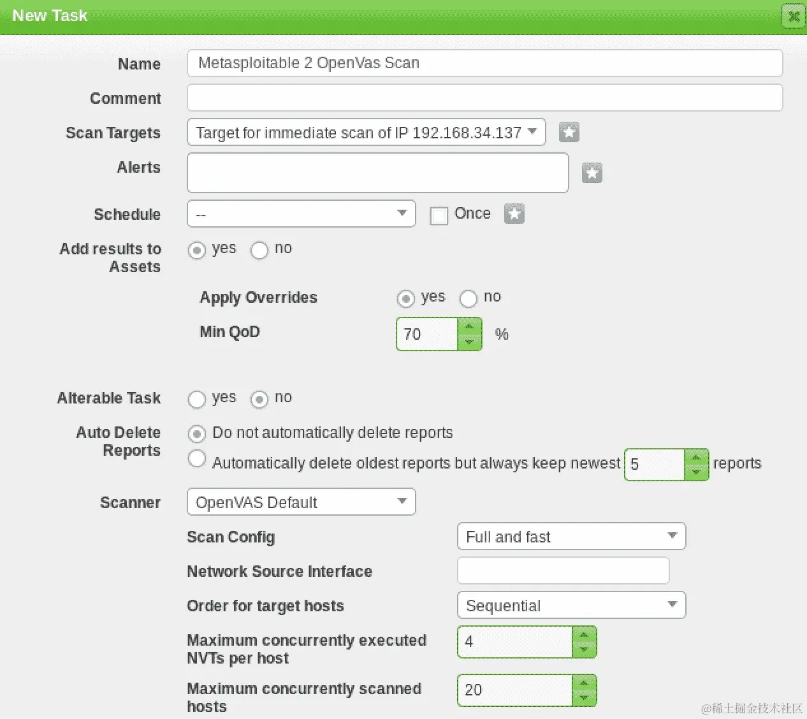Increase the Min QoD value with up arrow
This screenshot has width=807, height=719.
[x=470, y=326]
